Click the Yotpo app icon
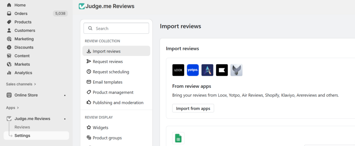This screenshot has width=355, height=146. coord(193,70)
